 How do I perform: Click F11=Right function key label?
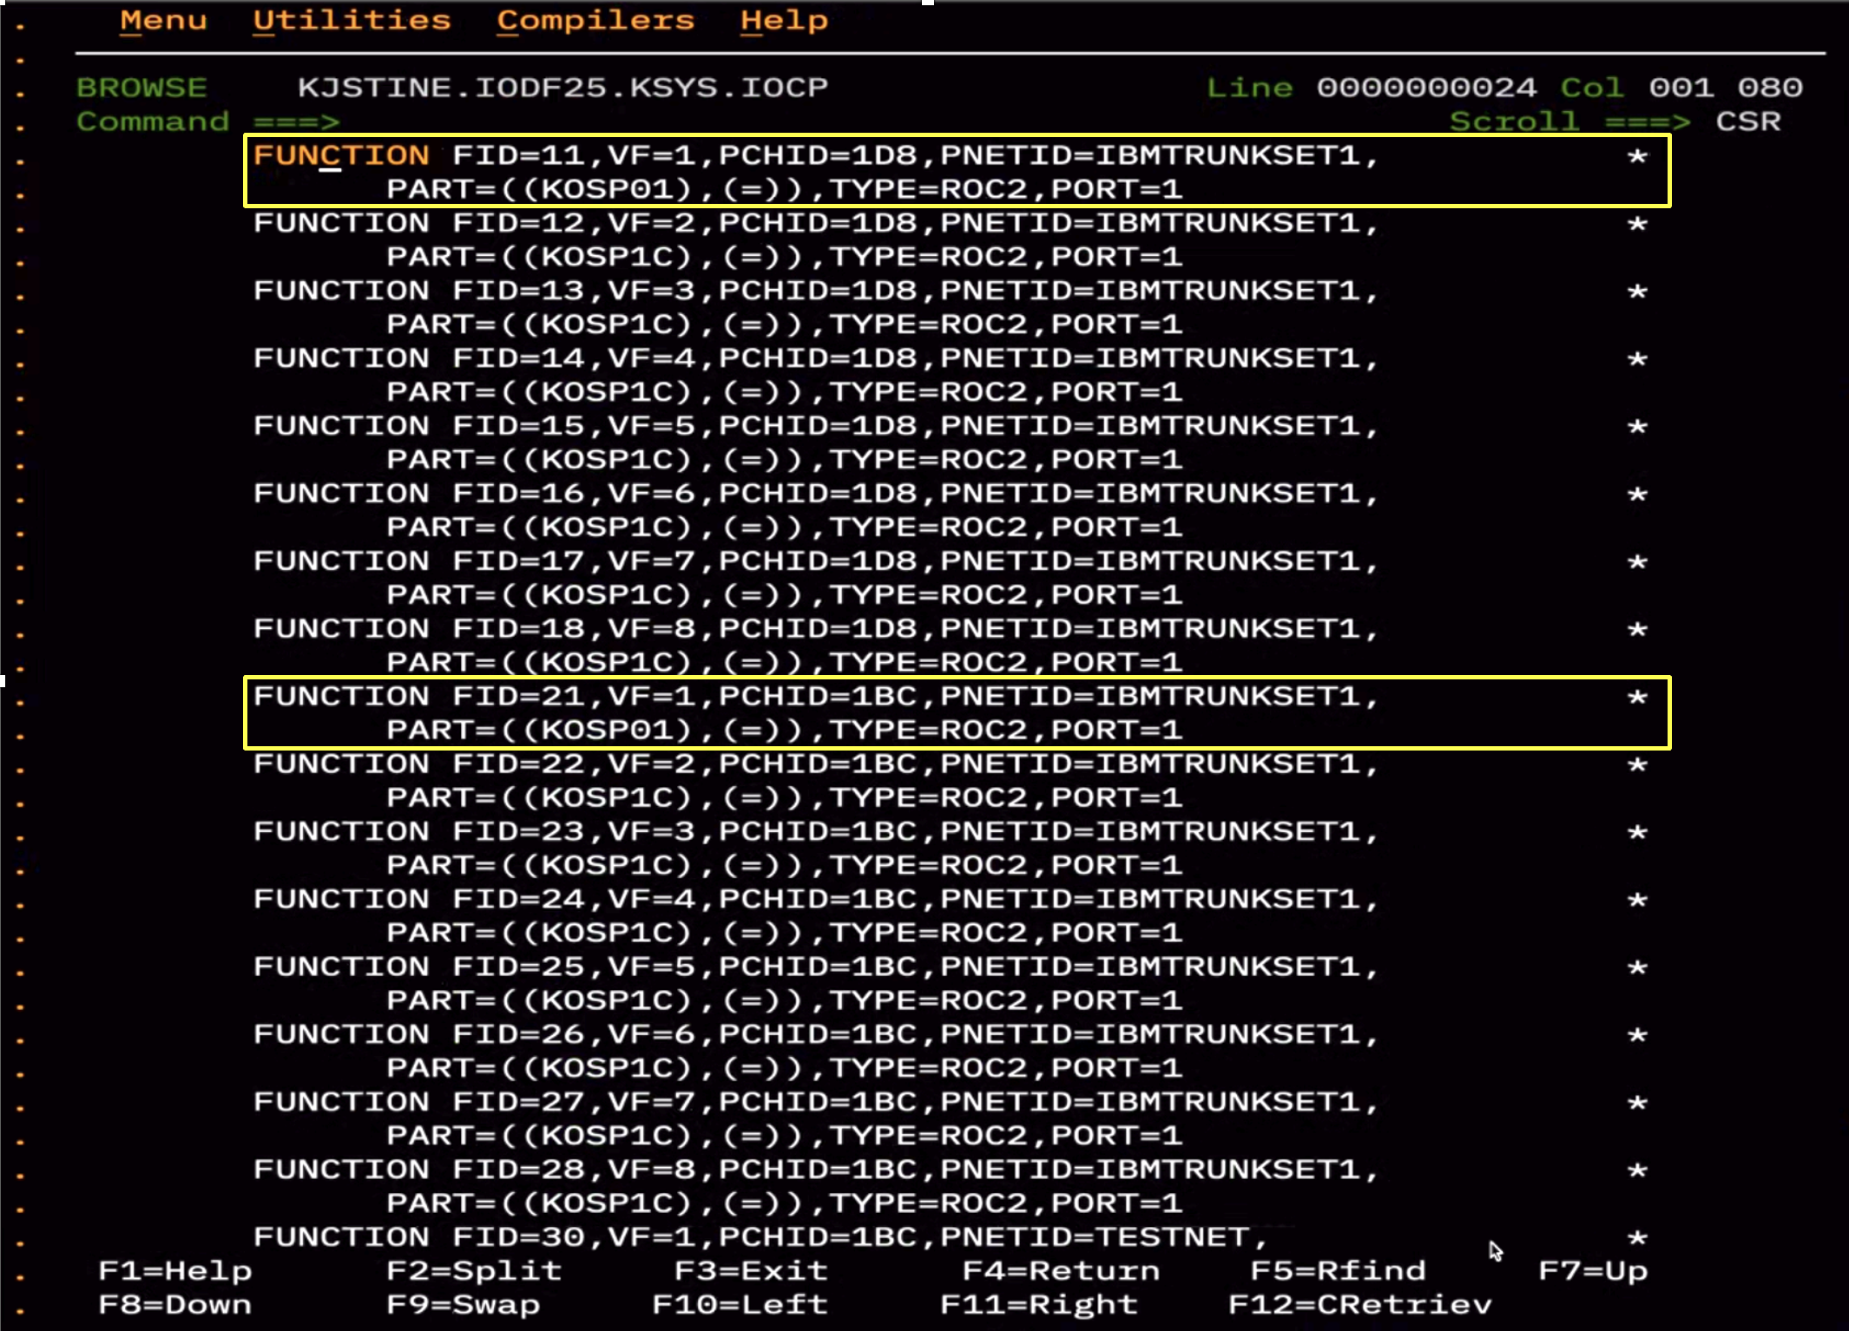1039,1304
